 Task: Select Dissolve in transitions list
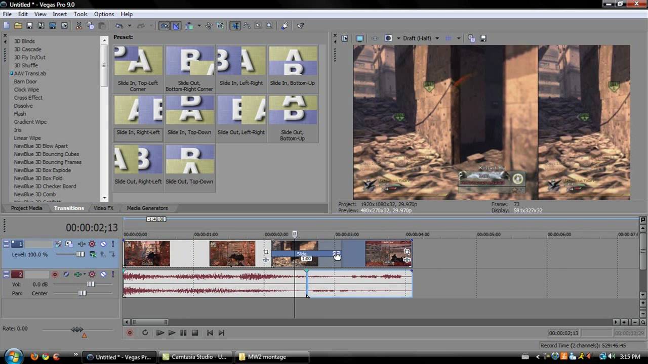pyautogui.click(x=23, y=106)
